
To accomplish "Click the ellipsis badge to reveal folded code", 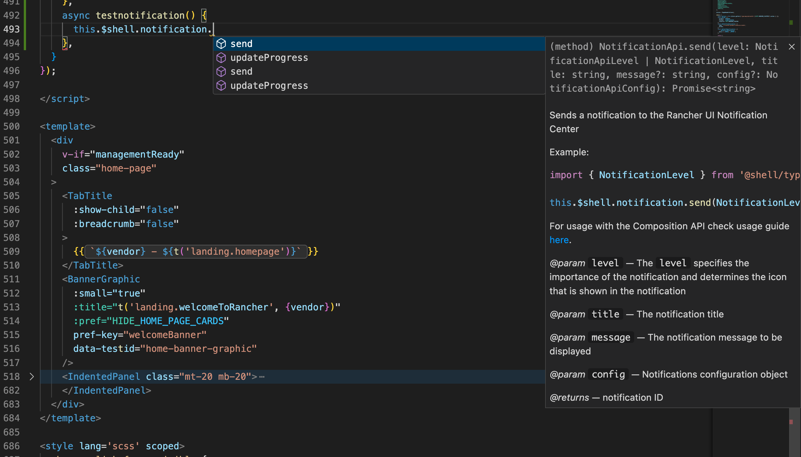I will pyautogui.click(x=262, y=376).
